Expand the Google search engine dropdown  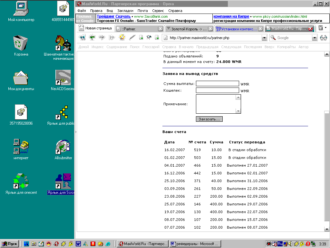[315, 38]
